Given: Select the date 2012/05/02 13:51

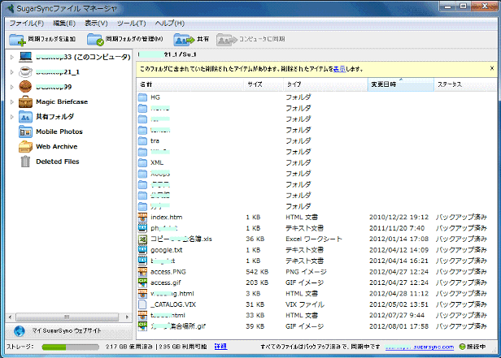Looking at the screenshot, I should [399, 304].
